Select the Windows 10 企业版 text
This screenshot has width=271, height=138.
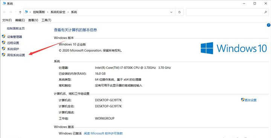point(72,44)
